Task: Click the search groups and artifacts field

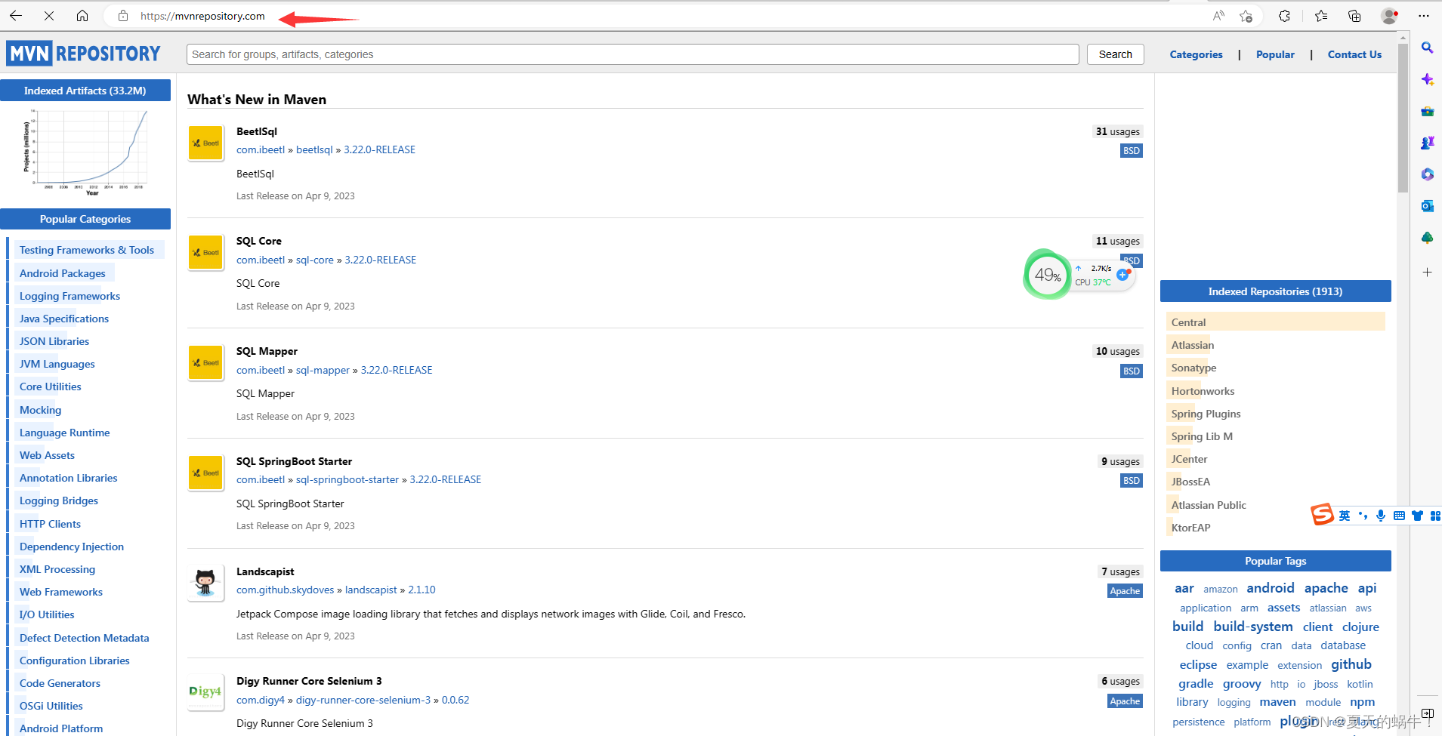Action: (x=632, y=54)
